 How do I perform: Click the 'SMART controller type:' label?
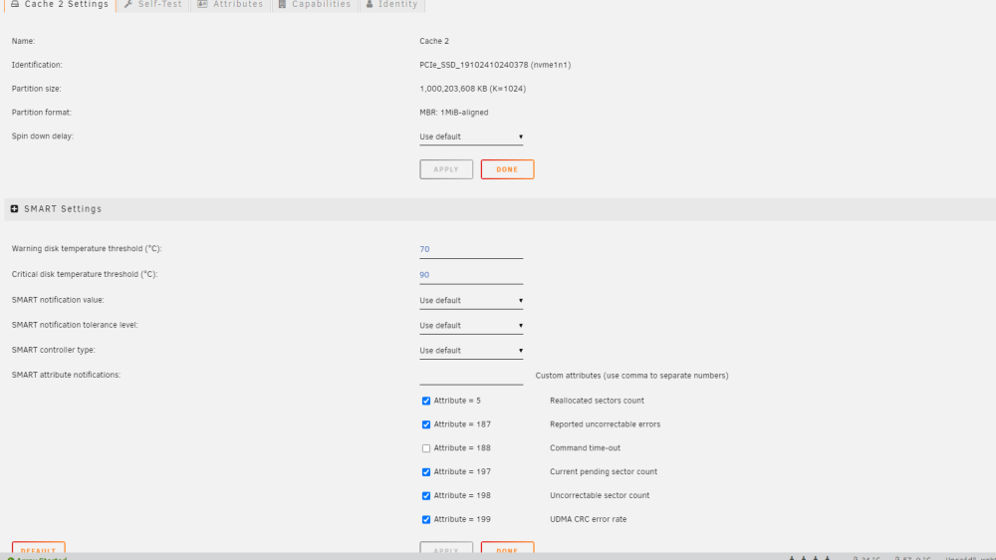pyautogui.click(x=54, y=350)
